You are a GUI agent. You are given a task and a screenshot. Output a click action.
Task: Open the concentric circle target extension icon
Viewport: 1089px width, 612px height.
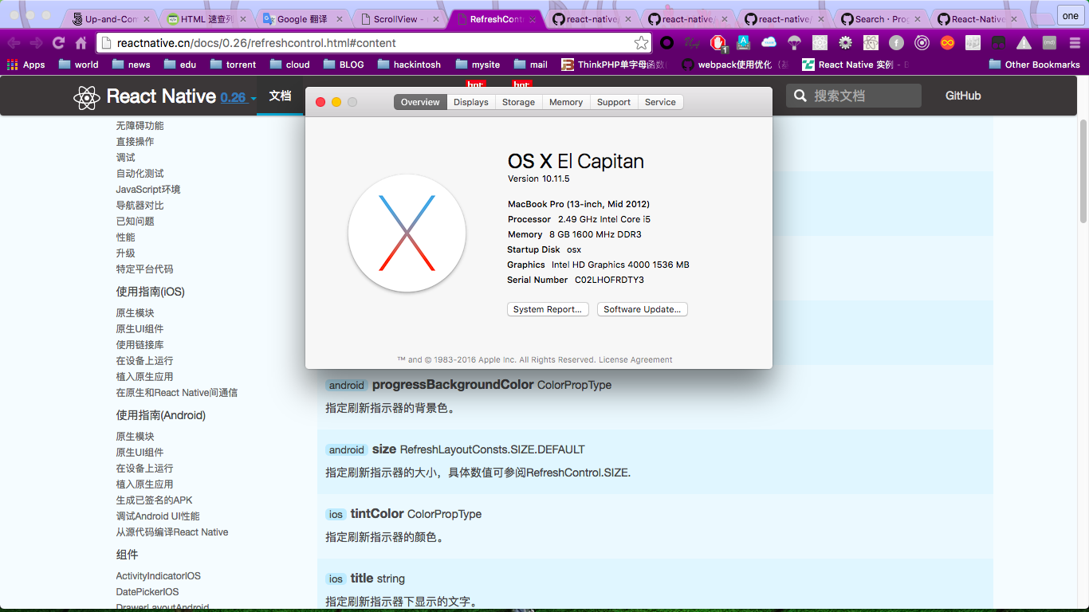(x=922, y=43)
